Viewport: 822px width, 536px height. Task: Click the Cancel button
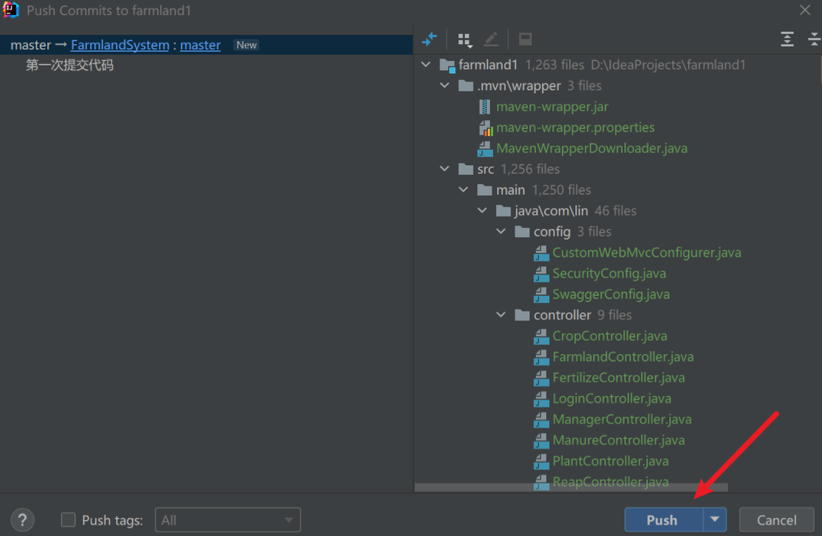(x=776, y=519)
